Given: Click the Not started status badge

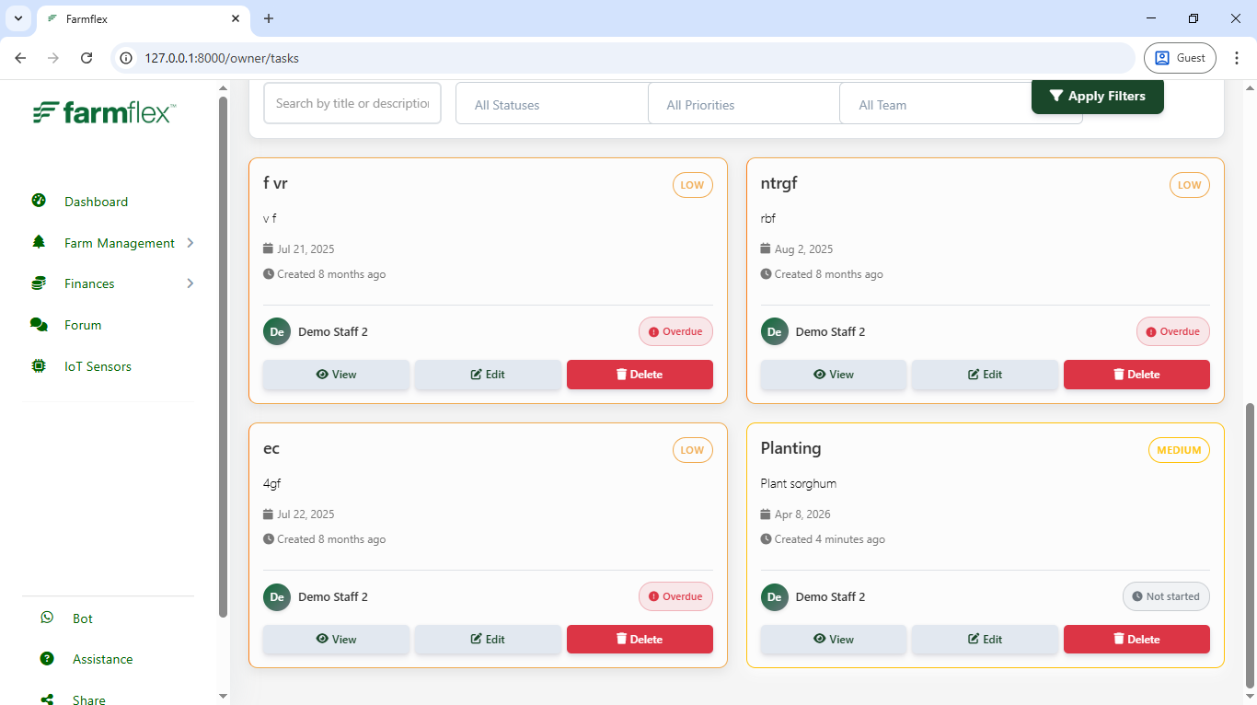Looking at the screenshot, I should pyautogui.click(x=1166, y=596).
